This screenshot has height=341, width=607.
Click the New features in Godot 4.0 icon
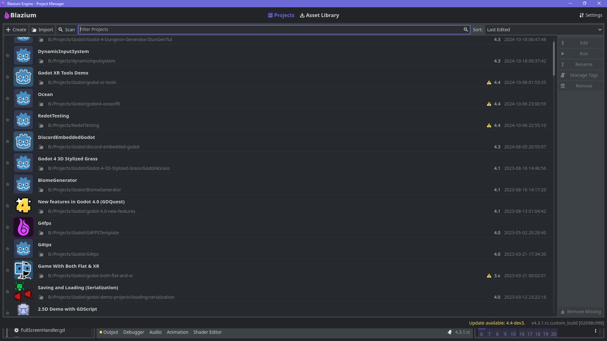coord(23,205)
